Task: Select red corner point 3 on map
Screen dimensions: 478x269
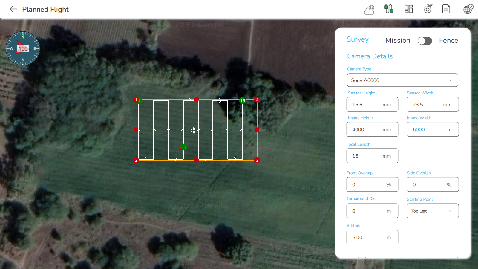Action: [x=257, y=160]
